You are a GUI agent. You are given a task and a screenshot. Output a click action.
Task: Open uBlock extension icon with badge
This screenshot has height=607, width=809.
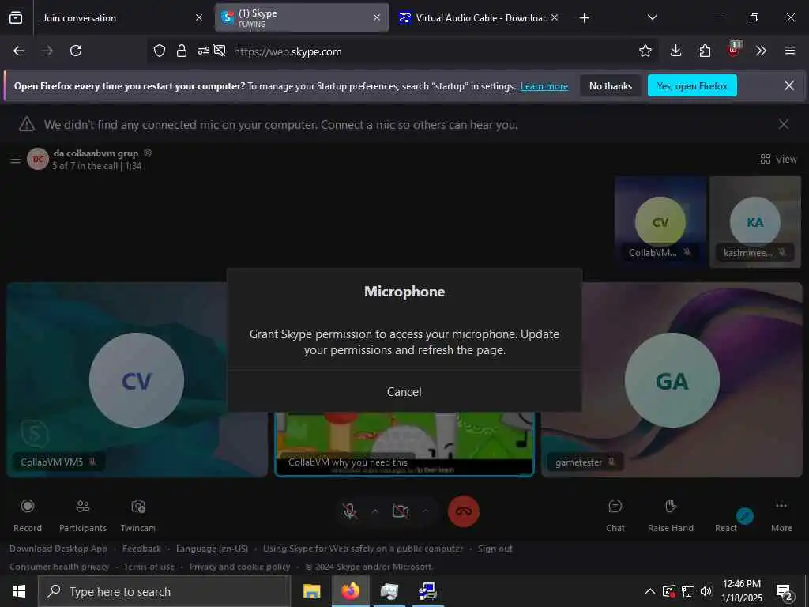pos(733,50)
